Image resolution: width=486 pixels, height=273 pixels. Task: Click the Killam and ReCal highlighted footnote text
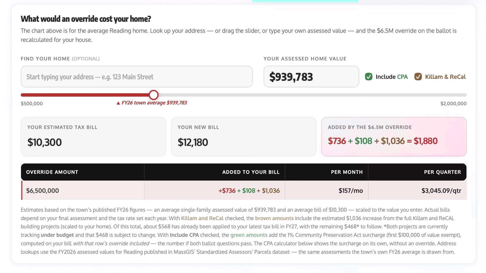202,218
